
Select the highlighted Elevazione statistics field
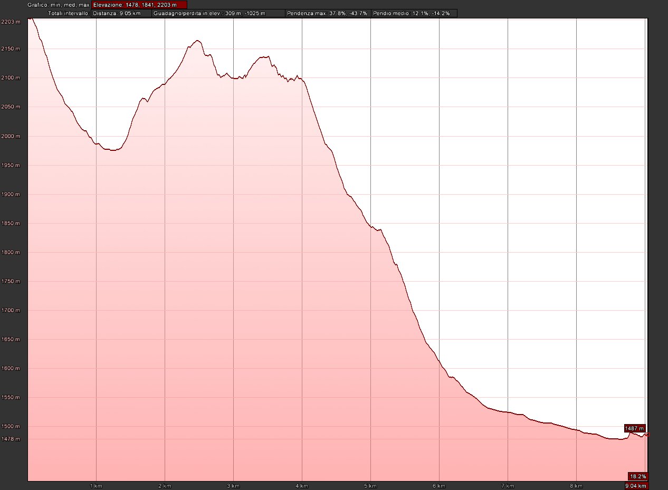139,5
